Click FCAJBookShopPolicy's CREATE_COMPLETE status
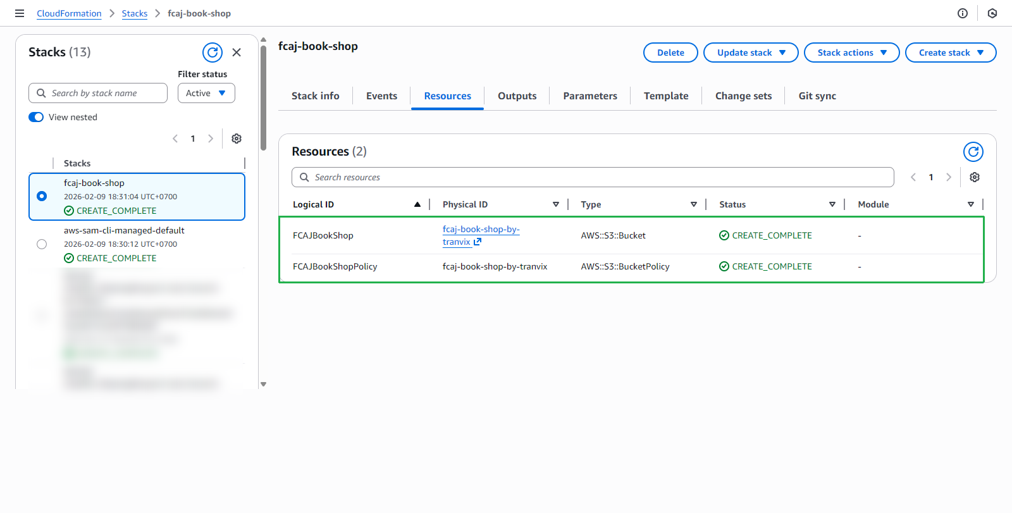 (765, 266)
